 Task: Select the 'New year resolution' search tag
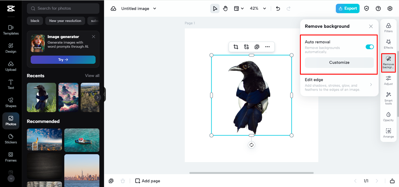pyautogui.click(x=65, y=21)
